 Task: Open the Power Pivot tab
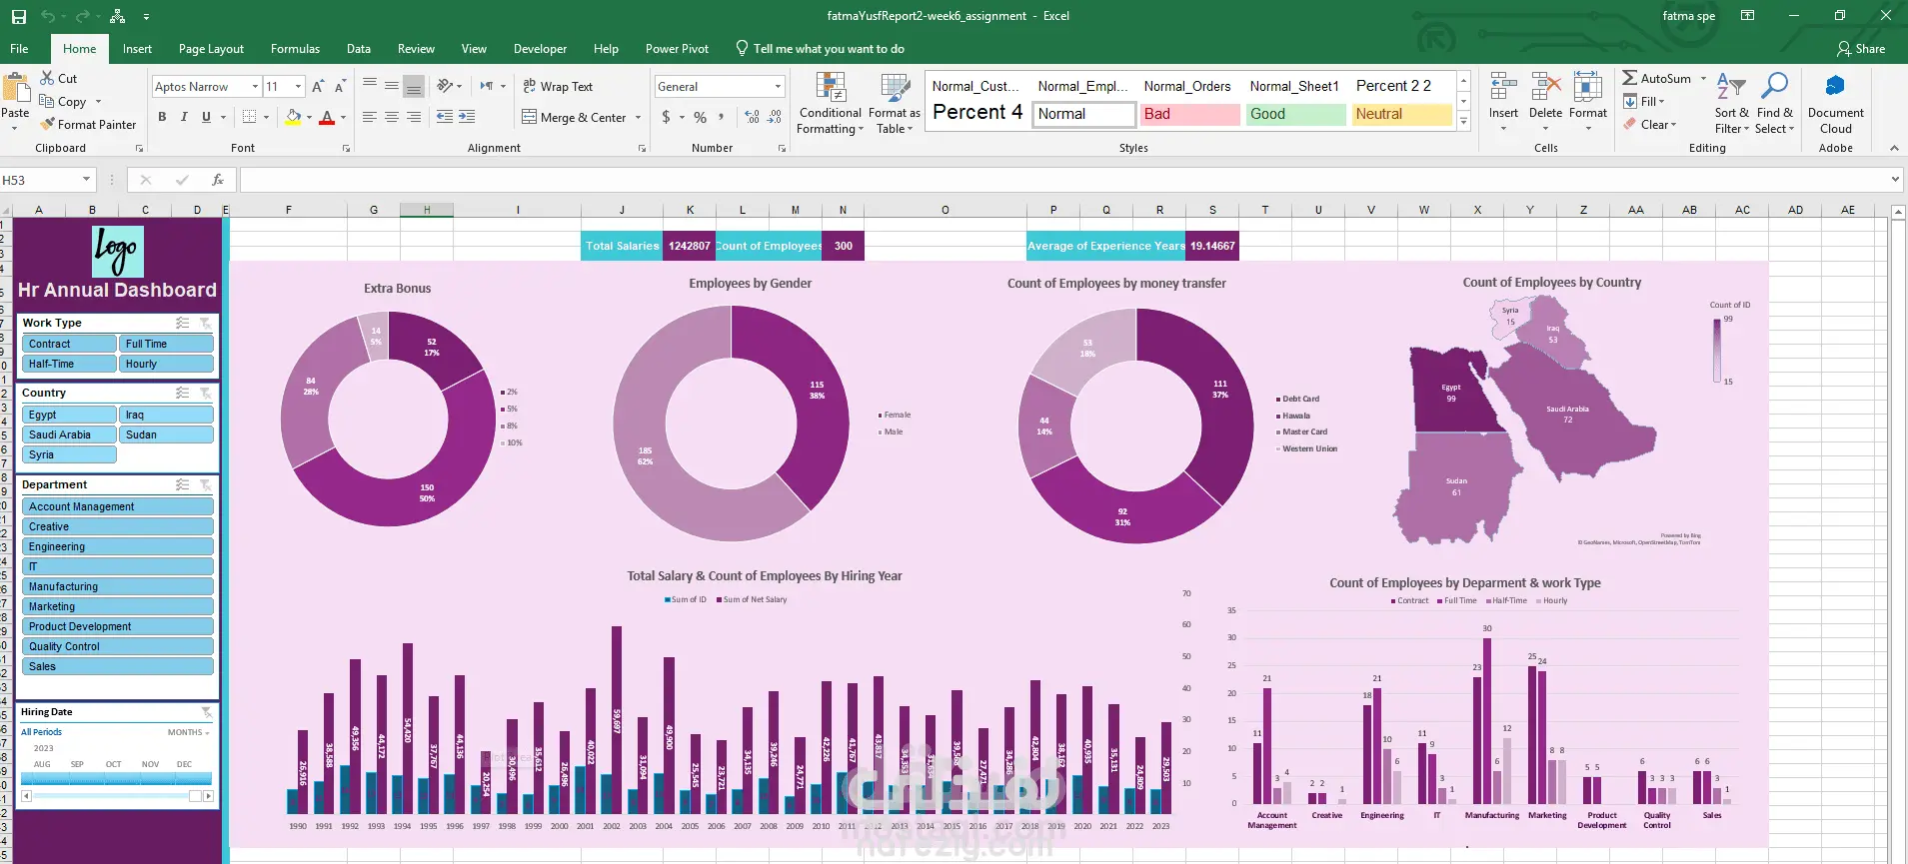[677, 48]
